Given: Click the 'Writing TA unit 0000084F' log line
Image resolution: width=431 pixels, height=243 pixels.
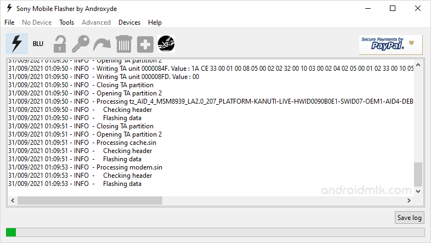Looking at the screenshot, I should tap(211, 68).
